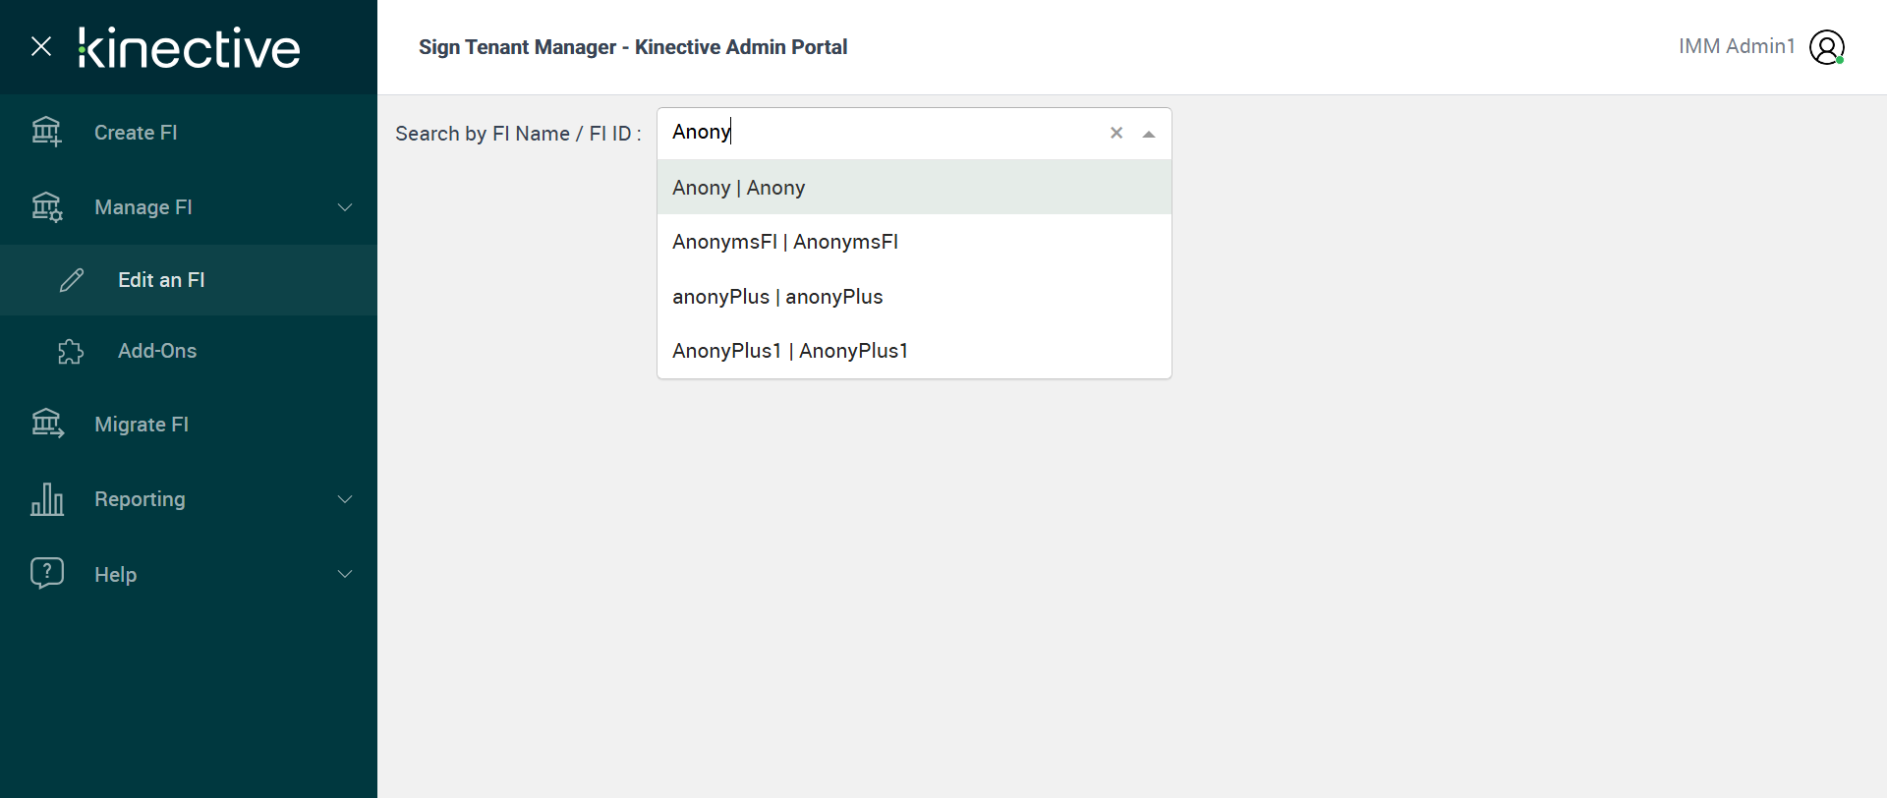This screenshot has width=1887, height=798.
Task: Click inside the FI search field
Action: (x=885, y=133)
